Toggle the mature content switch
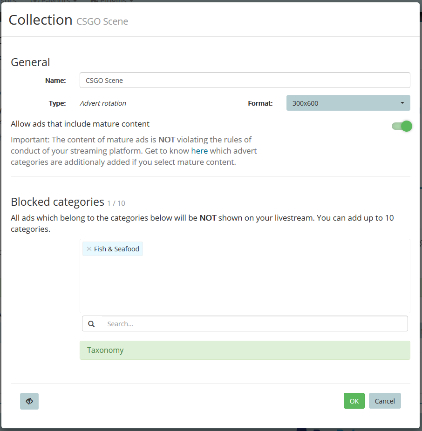This screenshot has height=431, width=422. (402, 126)
